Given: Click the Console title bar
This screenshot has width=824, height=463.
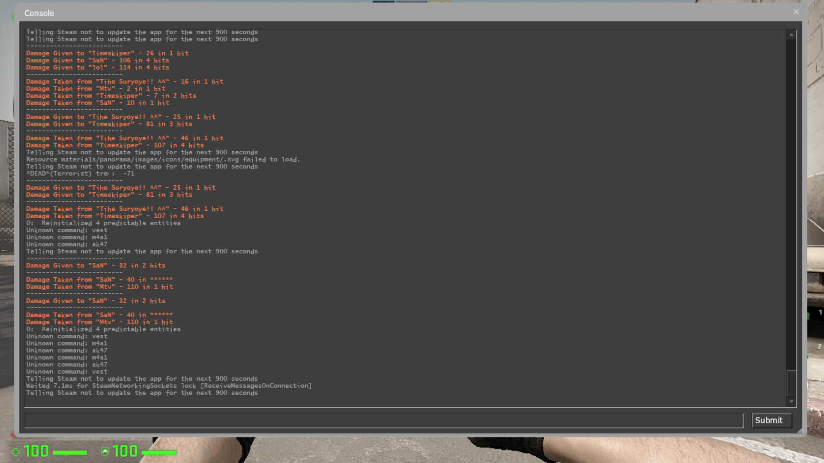Looking at the screenshot, I should click(x=39, y=13).
